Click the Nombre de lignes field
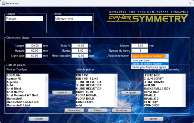 139,51
